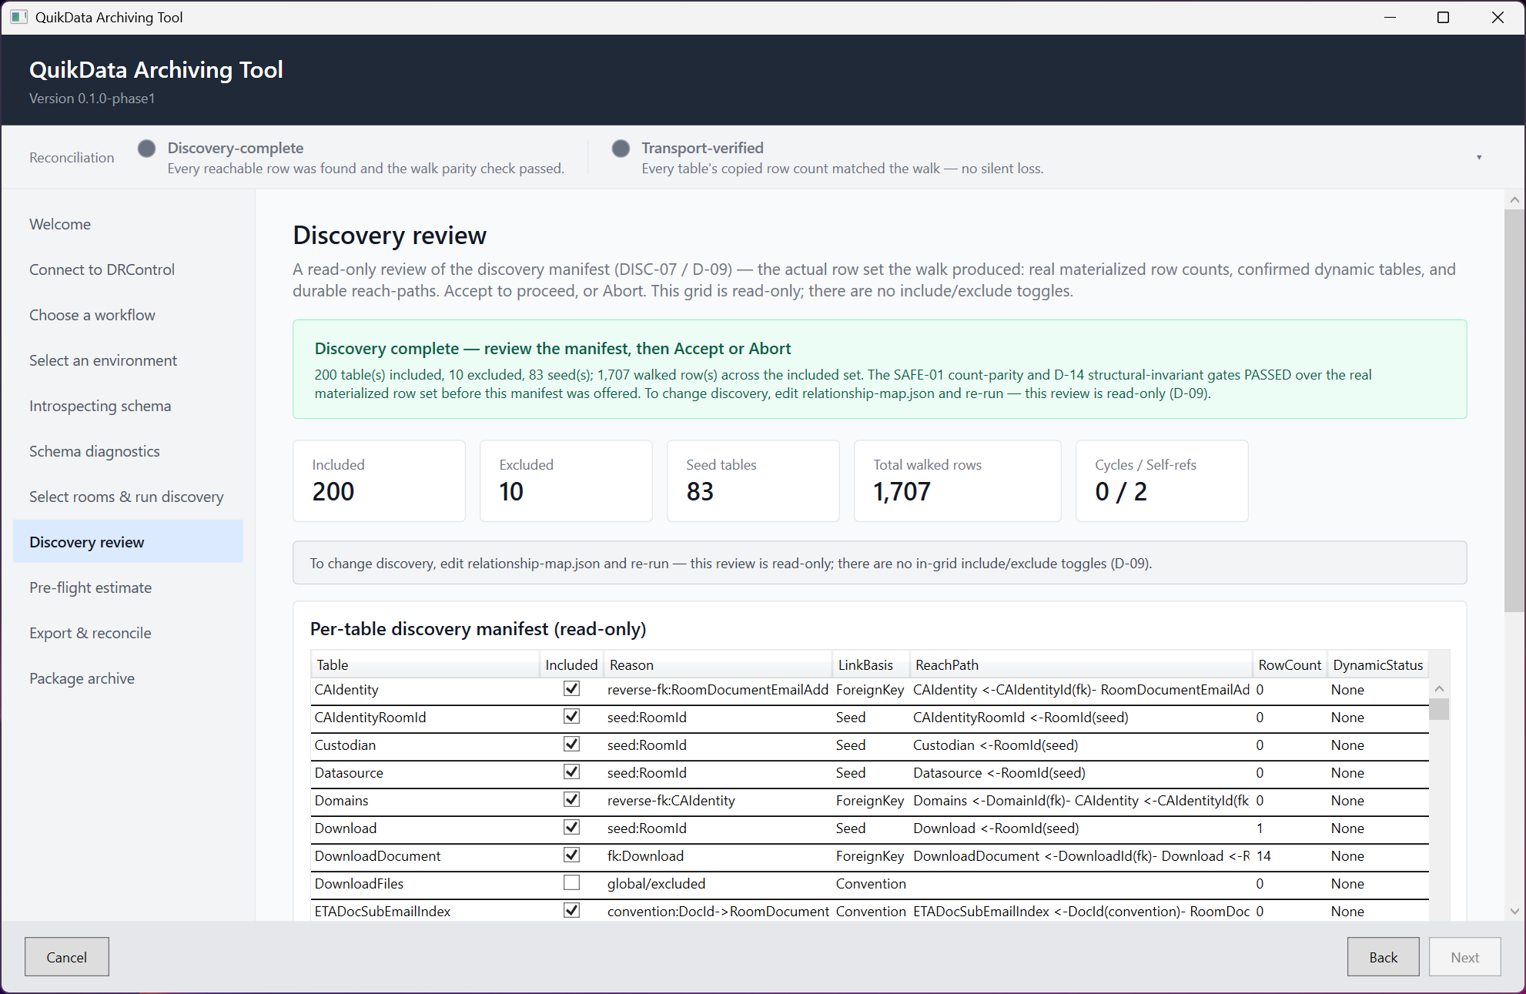
Task: Open Schema diagnostics in the sidebar
Action: click(128, 451)
